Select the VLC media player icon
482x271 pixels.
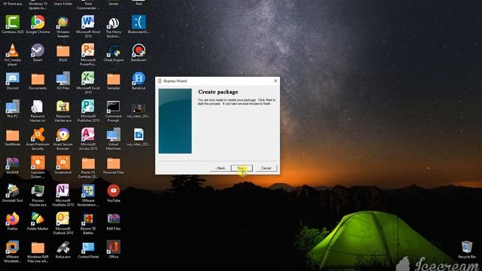[13, 50]
